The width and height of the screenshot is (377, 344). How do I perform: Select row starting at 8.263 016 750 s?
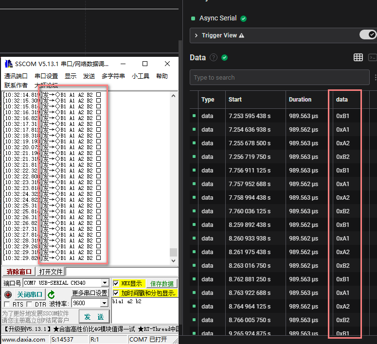283,265
